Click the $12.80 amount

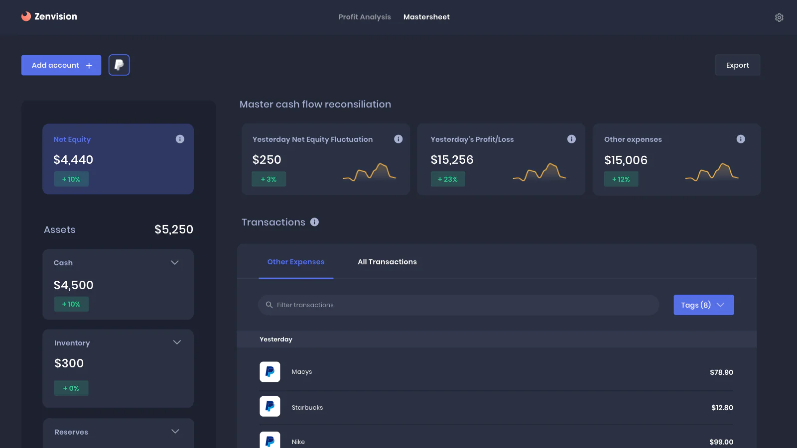tap(722, 408)
